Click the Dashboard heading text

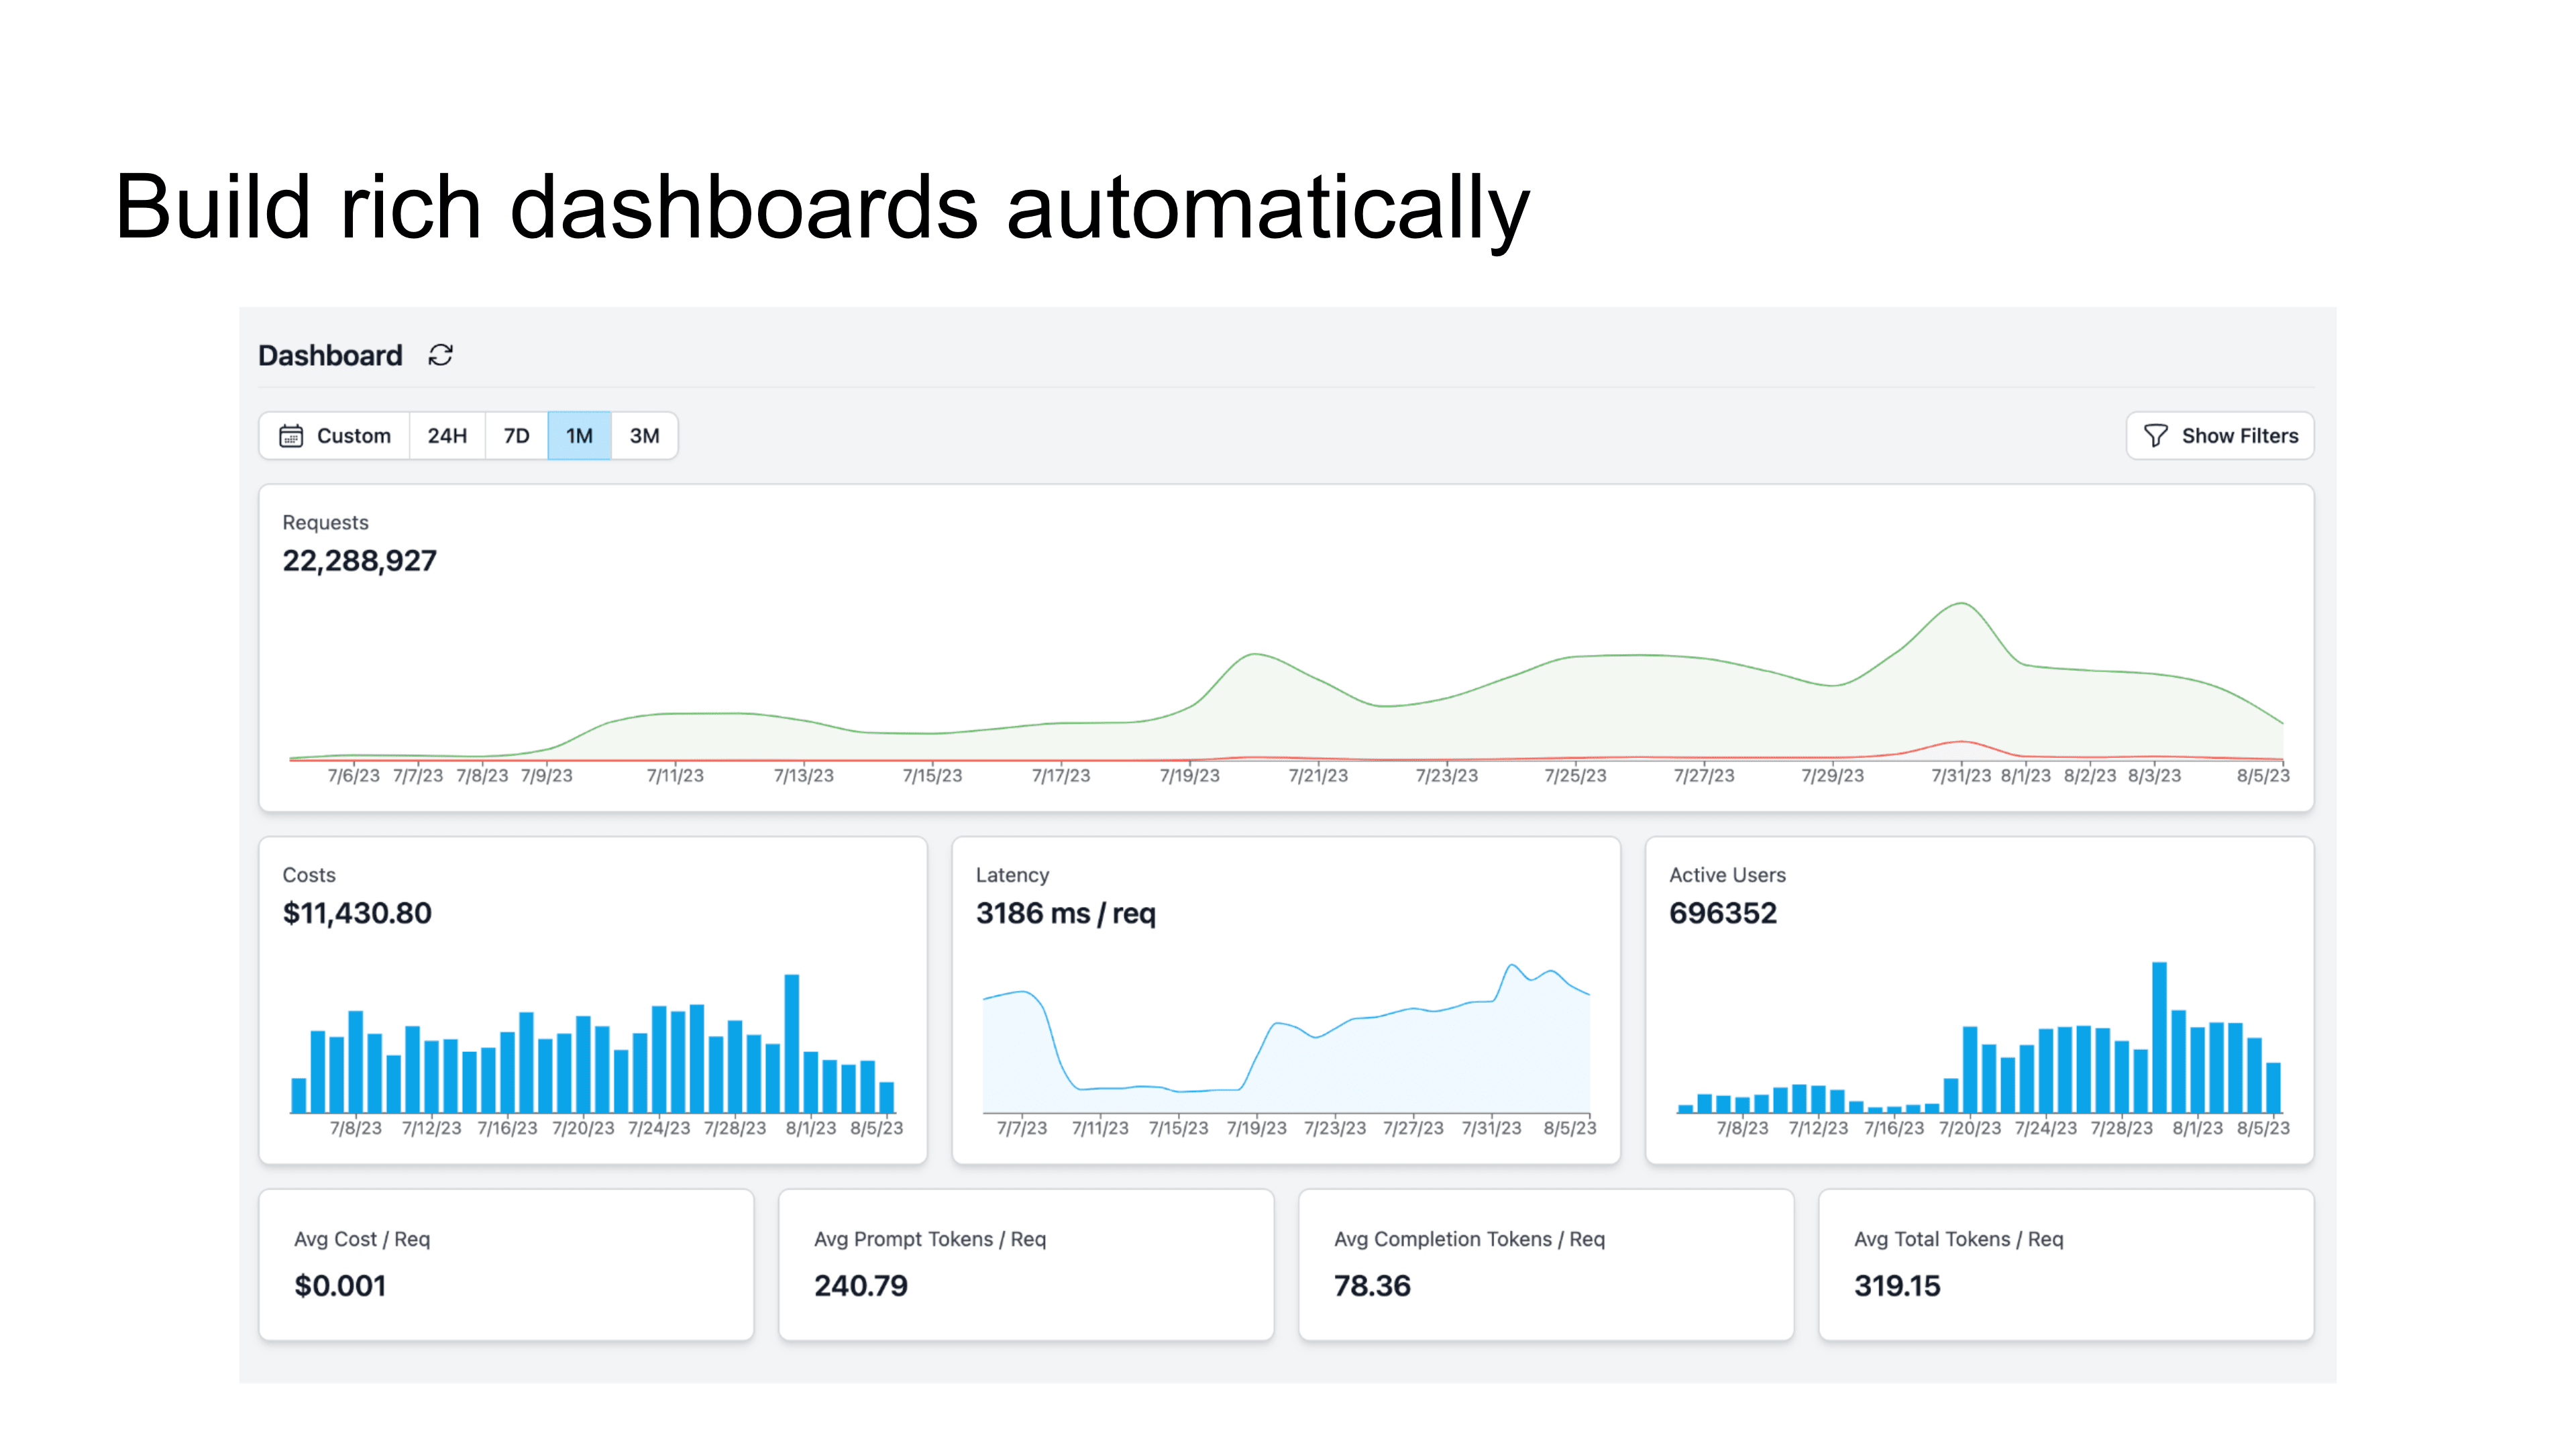pyautogui.click(x=330, y=355)
